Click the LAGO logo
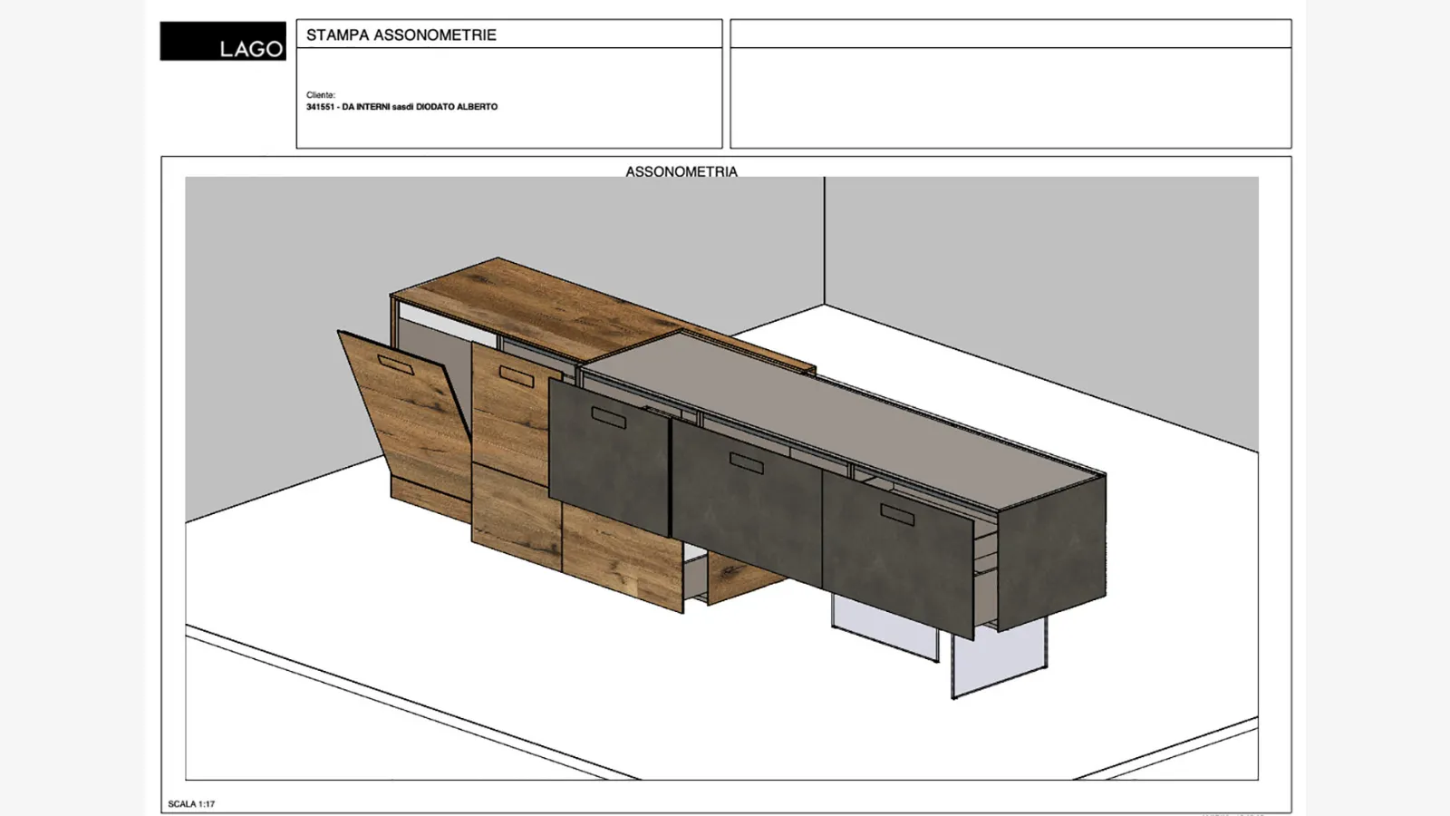1450x816 pixels. 223,42
